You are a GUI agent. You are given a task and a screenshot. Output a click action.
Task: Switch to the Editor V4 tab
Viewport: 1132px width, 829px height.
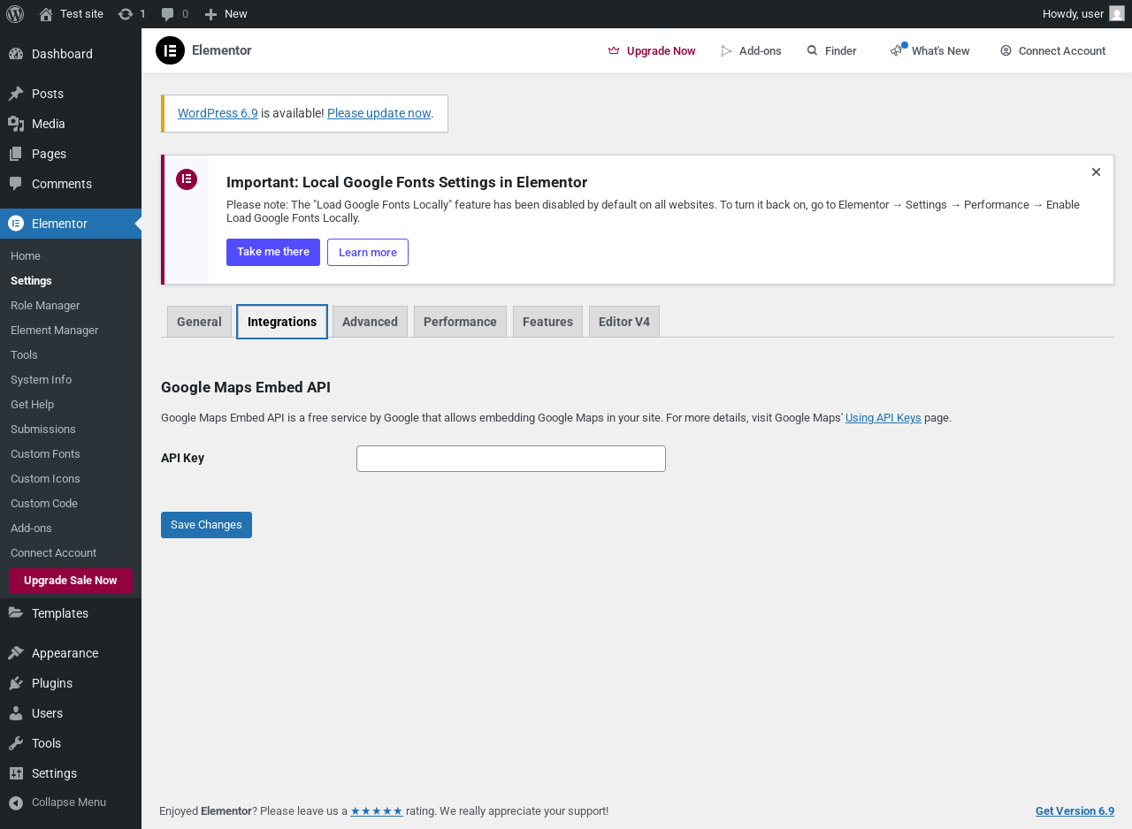pyautogui.click(x=624, y=322)
